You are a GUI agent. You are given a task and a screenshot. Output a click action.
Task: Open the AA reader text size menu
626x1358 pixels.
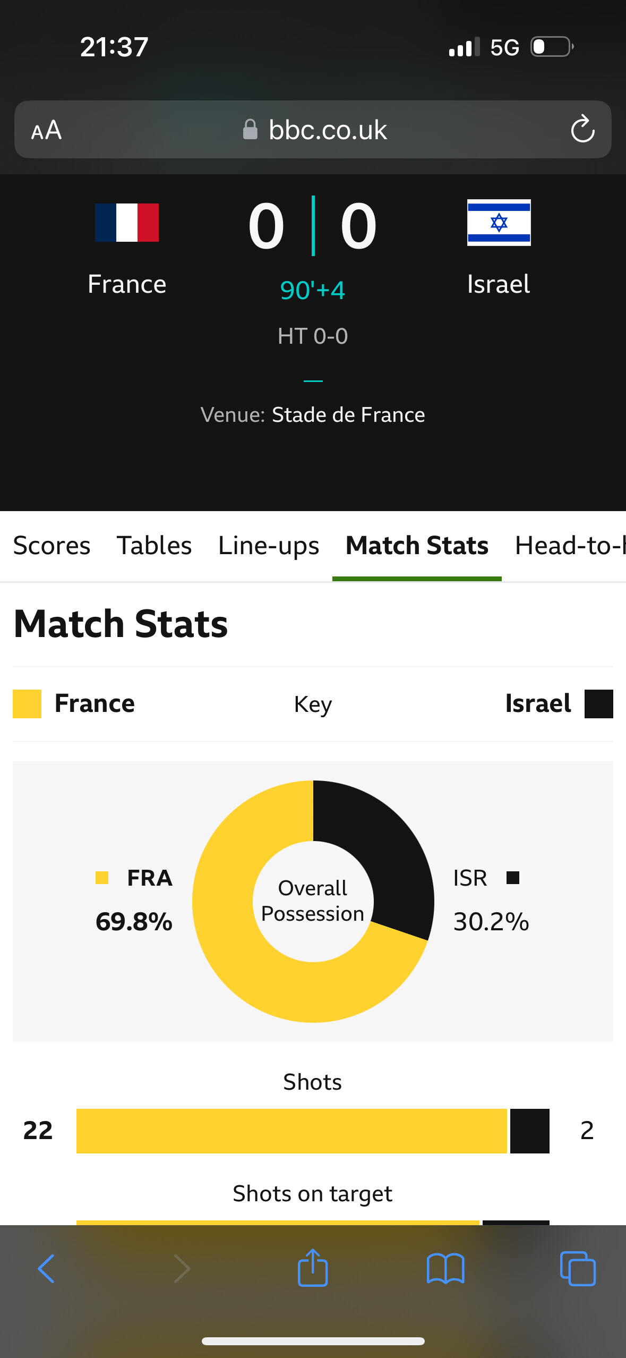(47, 130)
